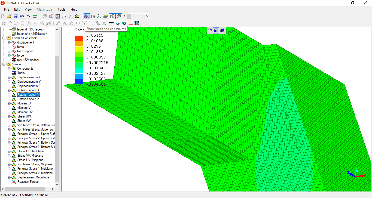Click the green surface display icon
This screenshot has height=198, width=372.
(x=106, y=16)
